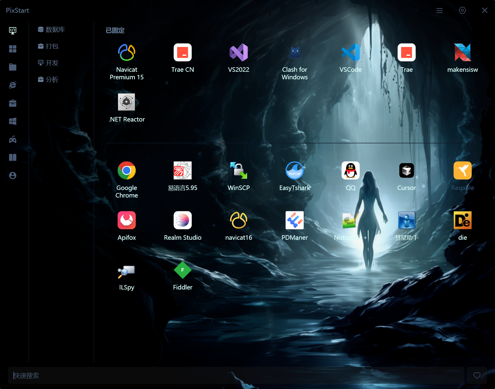
Task: Launch Fiddler green diamond icon
Action: (183, 270)
